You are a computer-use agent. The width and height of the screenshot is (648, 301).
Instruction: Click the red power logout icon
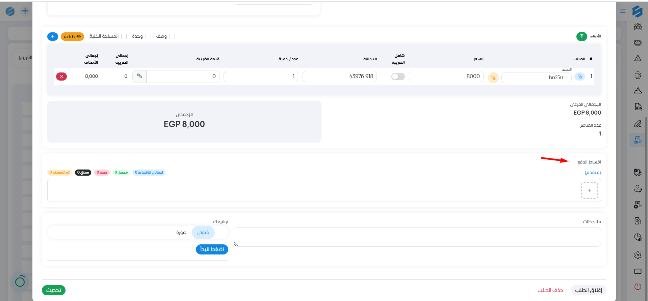click(x=638, y=287)
